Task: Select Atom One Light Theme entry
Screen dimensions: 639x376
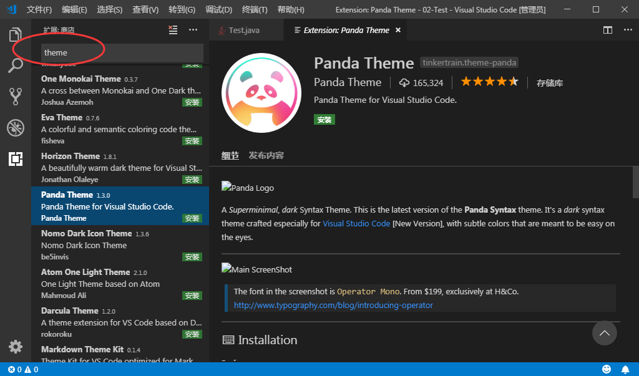Action: 120,283
